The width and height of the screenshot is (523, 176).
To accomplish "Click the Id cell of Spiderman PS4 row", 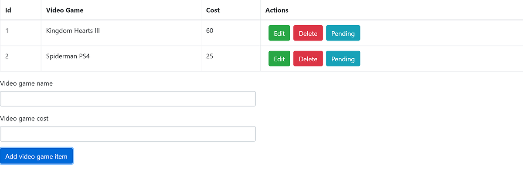I will point(7,56).
